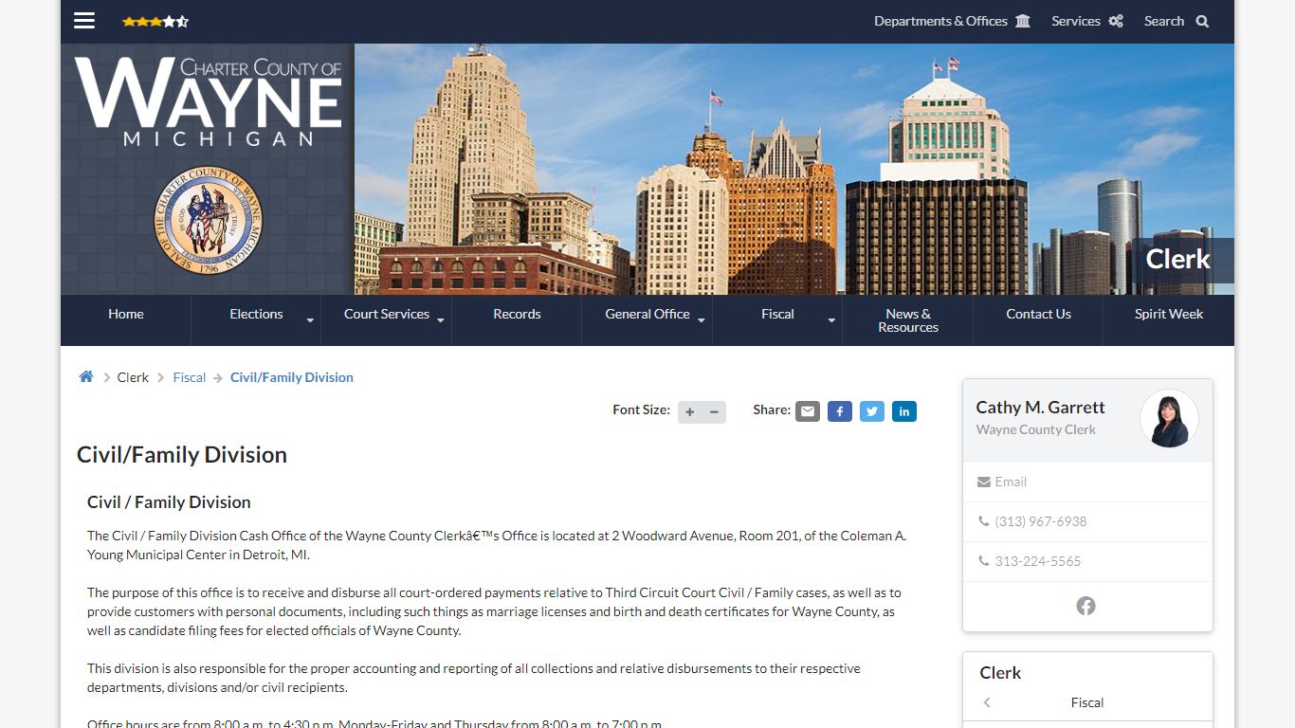Viewport: 1295px width, 728px height.
Task: Click the envelope icon beside Email
Action: (984, 482)
